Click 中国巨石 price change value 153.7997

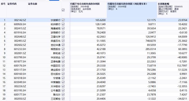click(x=182, y=66)
